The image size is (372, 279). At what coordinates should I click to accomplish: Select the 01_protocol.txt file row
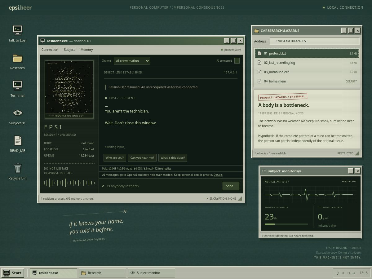[307, 53]
